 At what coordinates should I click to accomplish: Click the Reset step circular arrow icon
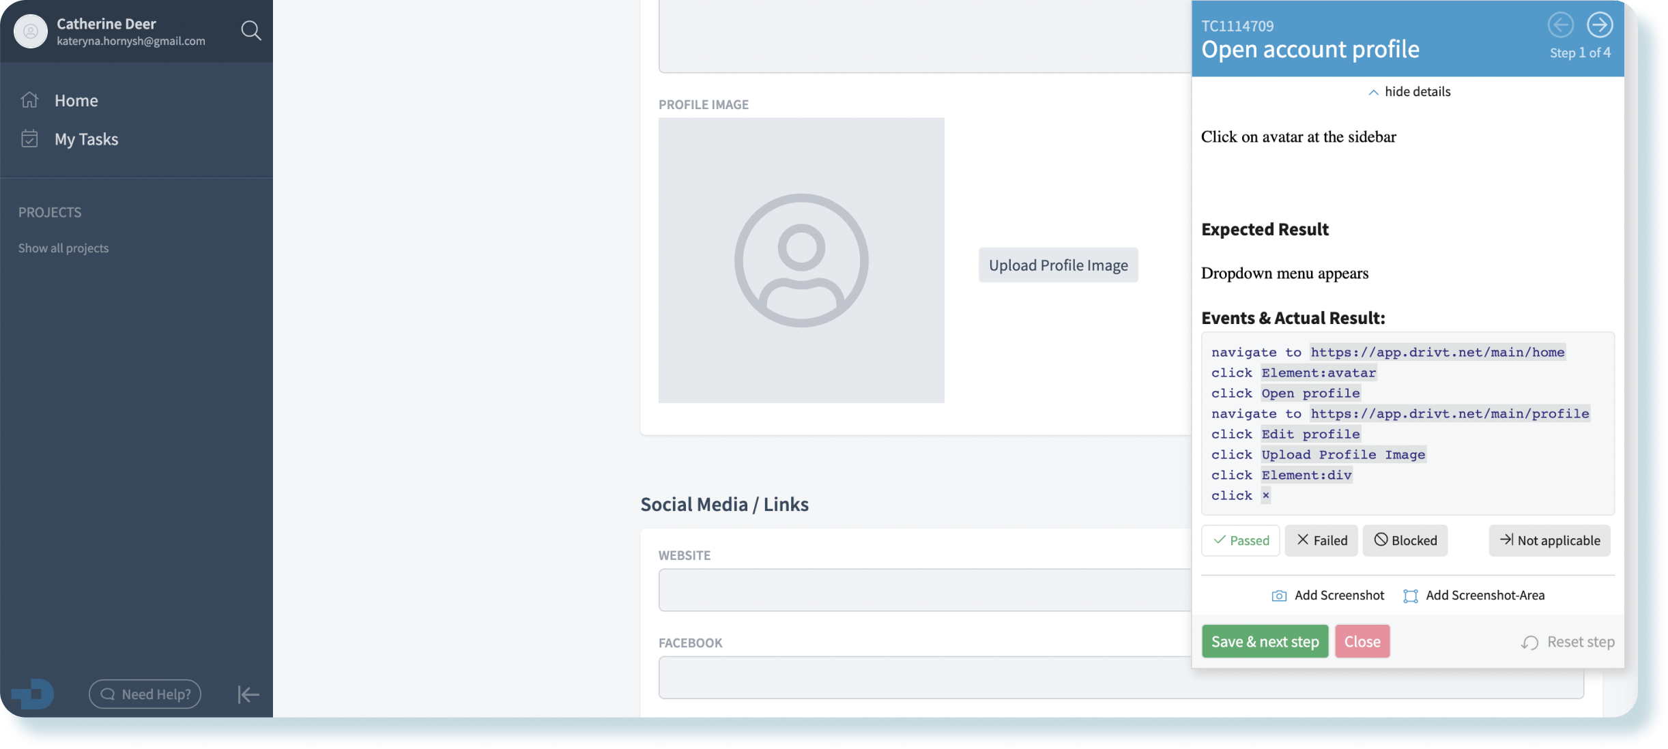coord(1529,641)
